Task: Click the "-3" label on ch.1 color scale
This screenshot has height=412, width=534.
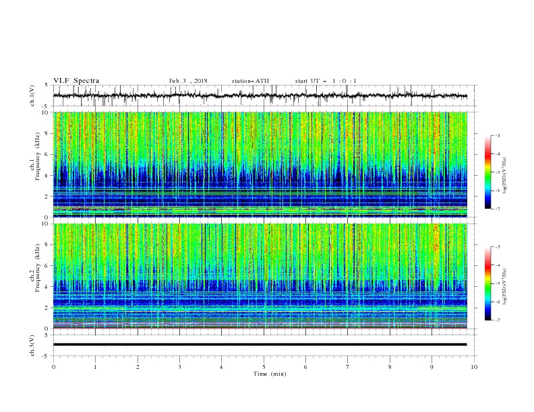Action: click(x=497, y=135)
